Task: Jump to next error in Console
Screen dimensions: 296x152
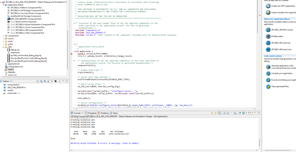Action: pos(212,113)
